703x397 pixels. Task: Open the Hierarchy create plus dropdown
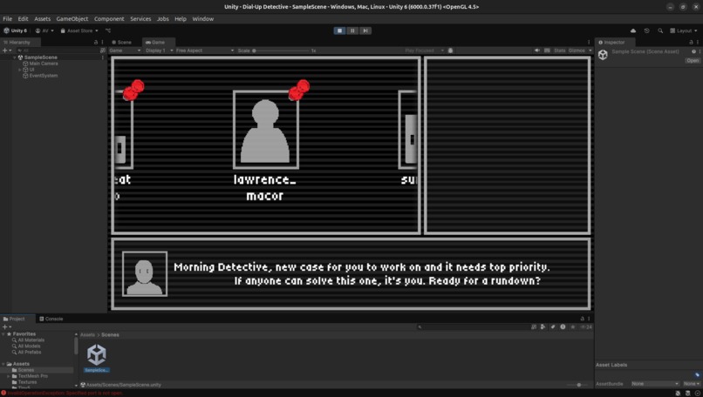pos(7,50)
